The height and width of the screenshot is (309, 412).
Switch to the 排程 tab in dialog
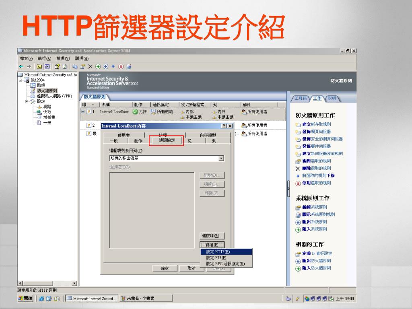click(165, 134)
